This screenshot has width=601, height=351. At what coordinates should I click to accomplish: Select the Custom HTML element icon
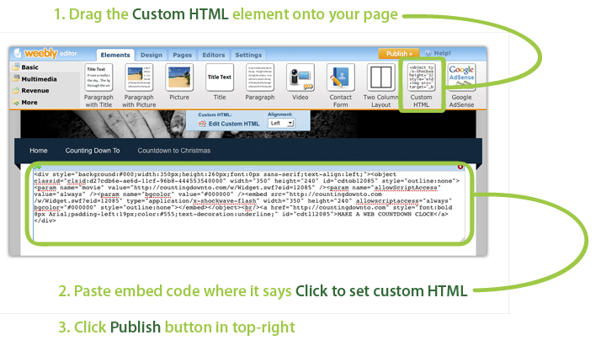point(421,77)
